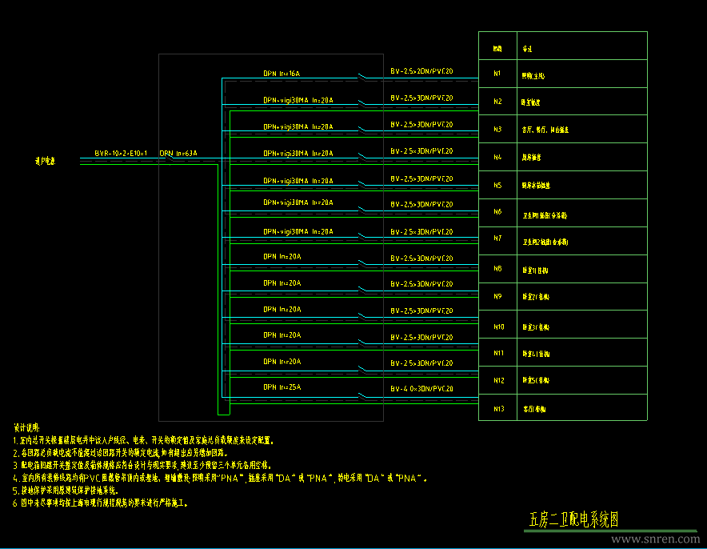This screenshot has width=707, height=549.
Task: Click the 'DPN+vigi30MA In=20A' label on circuit N2
Action: pos(298,100)
